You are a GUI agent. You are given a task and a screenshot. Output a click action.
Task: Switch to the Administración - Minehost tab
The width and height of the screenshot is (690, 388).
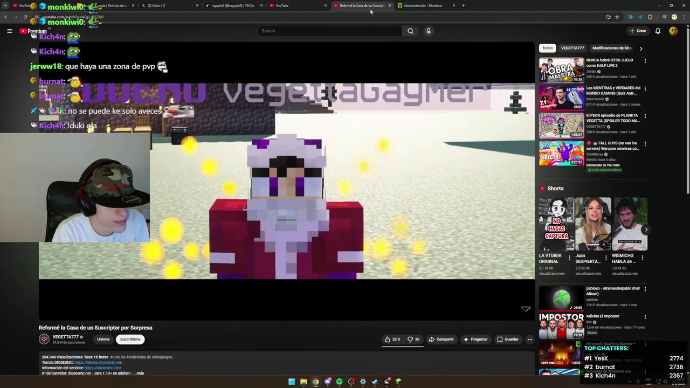[x=425, y=5]
